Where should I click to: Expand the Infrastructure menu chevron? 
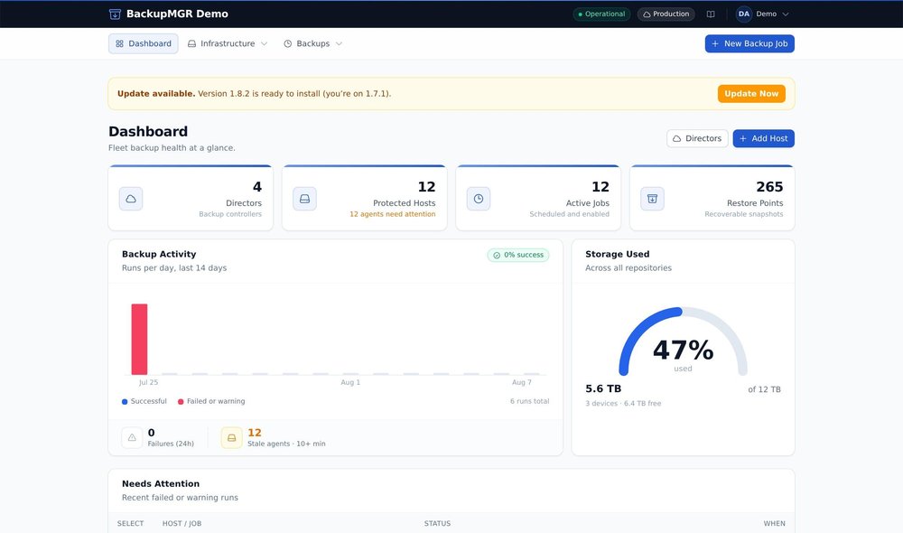pyautogui.click(x=265, y=43)
